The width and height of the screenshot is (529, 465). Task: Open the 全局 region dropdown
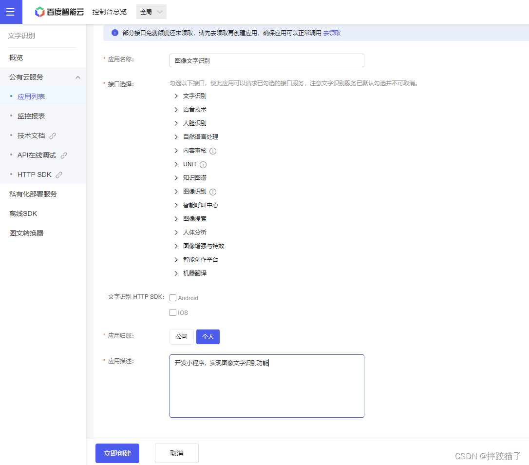pyautogui.click(x=151, y=12)
